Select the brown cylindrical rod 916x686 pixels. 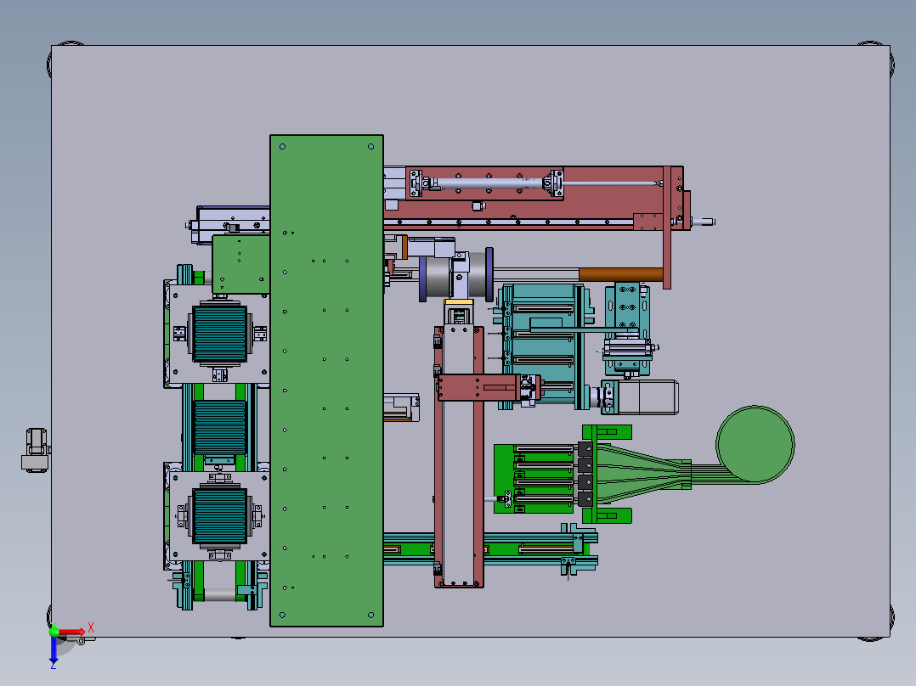pos(621,274)
